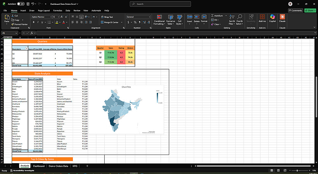The image size is (318, 174).
Task: Select the Format Painter tool
Action: (x=19, y=24)
